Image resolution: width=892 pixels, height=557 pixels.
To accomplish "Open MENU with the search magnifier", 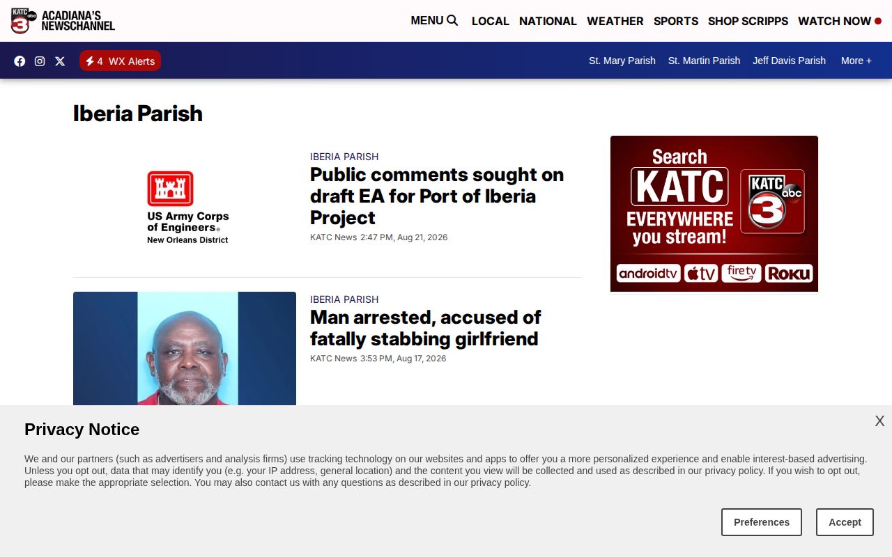I will [x=434, y=21].
